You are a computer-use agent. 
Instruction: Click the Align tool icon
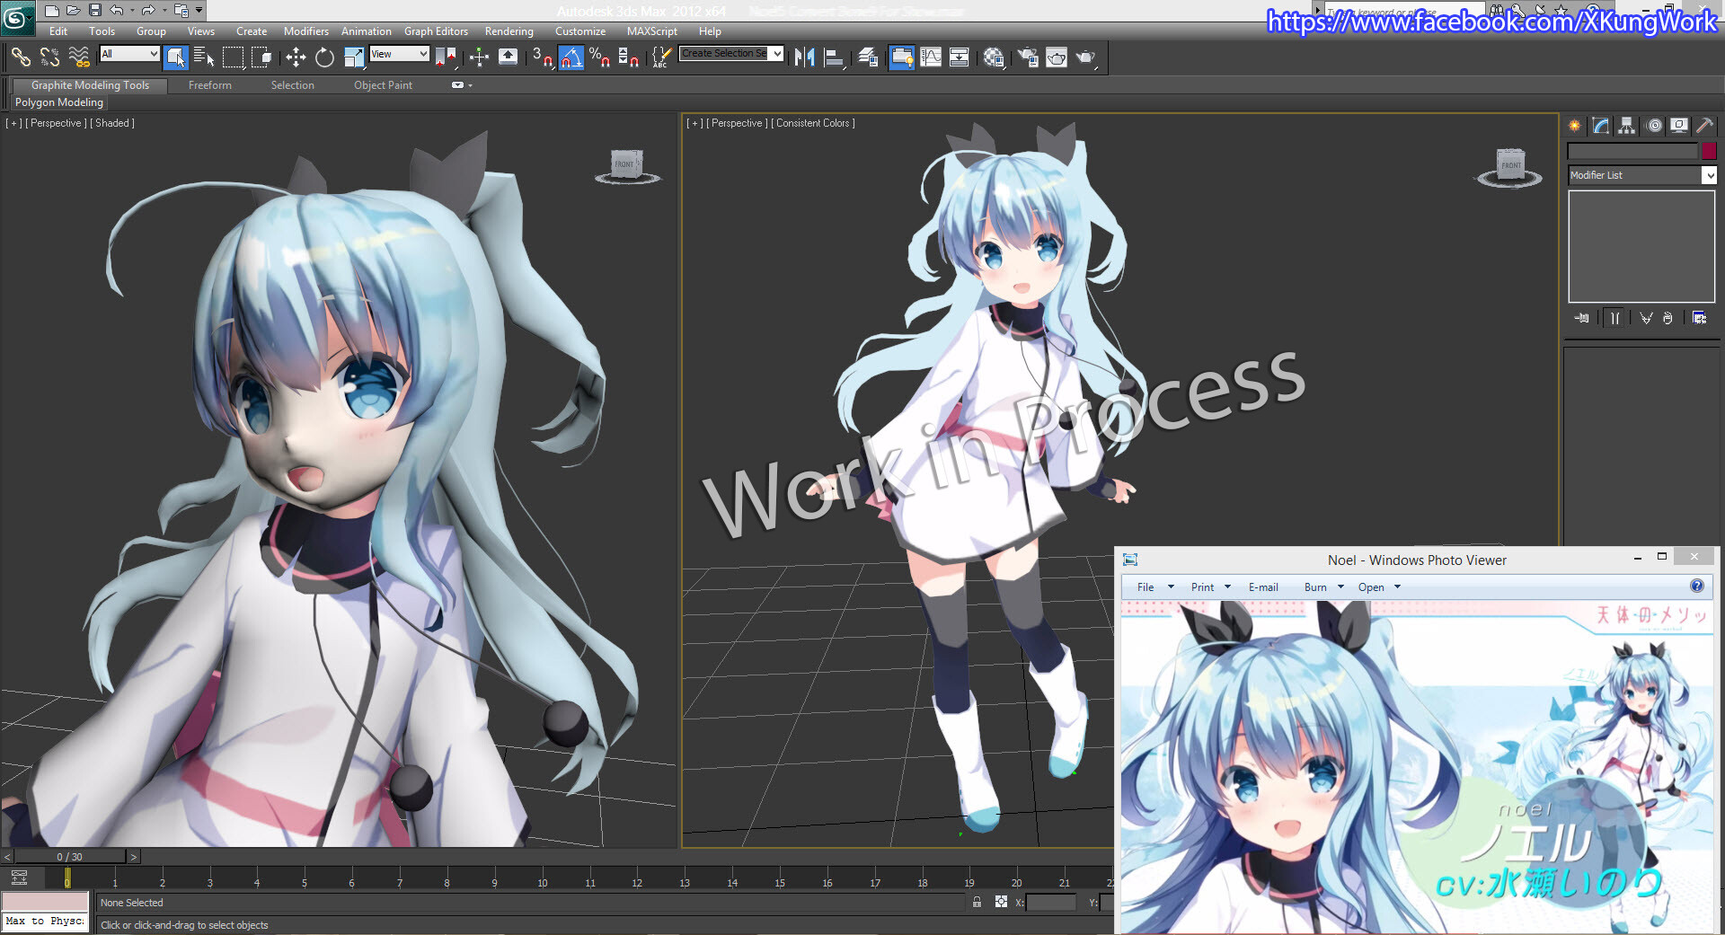coord(835,57)
